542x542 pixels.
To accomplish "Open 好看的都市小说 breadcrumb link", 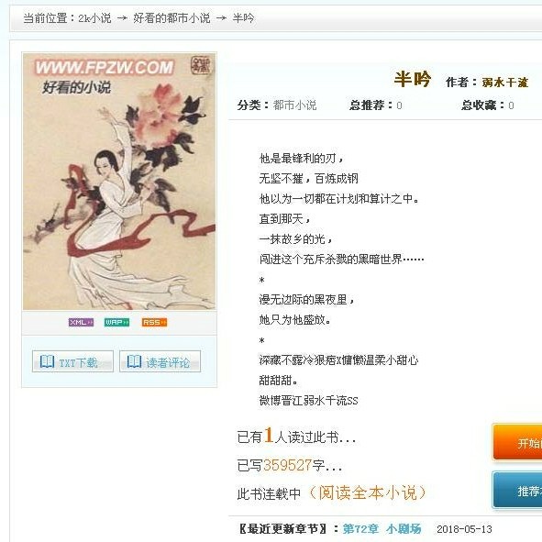I will tap(171, 18).
